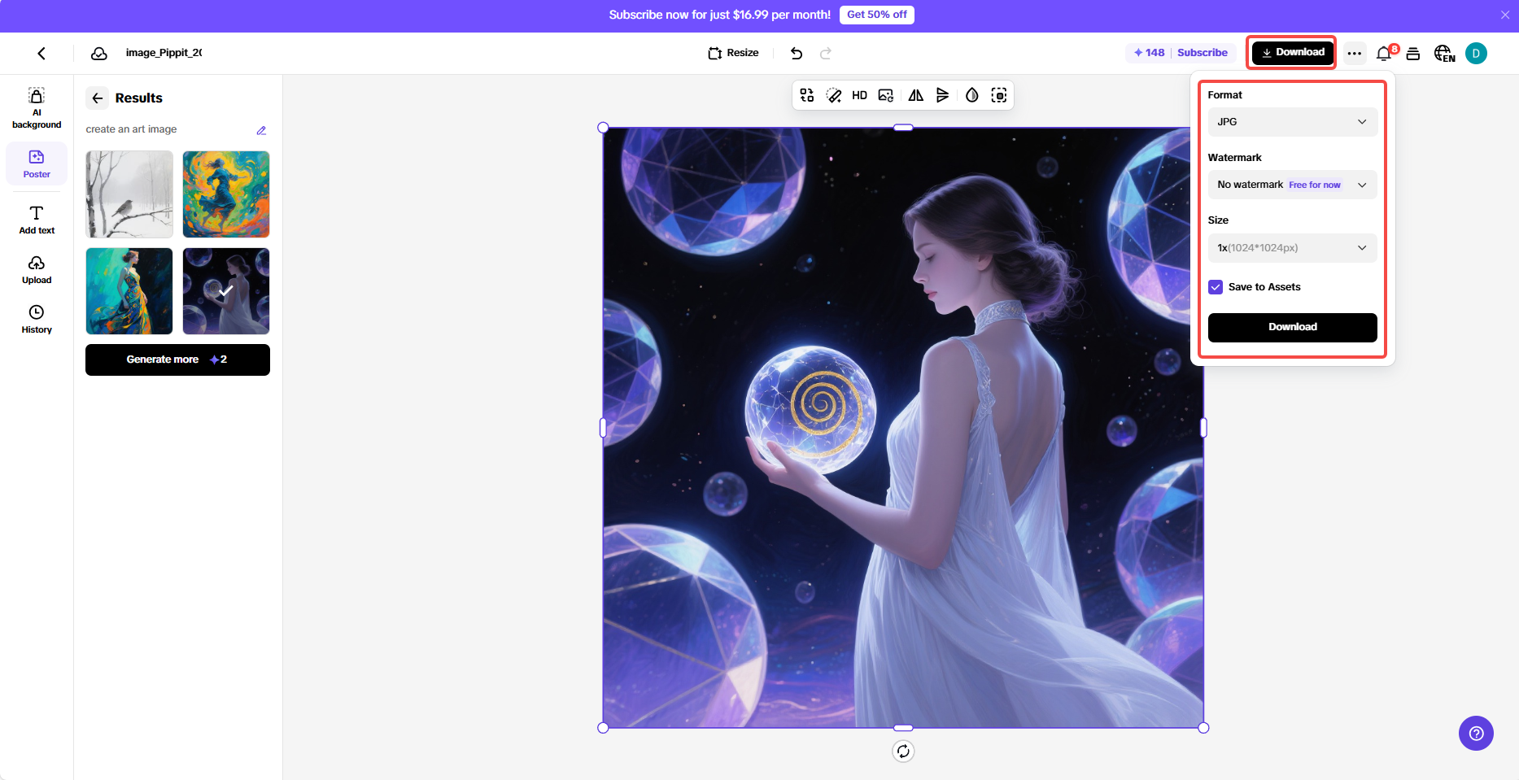Image resolution: width=1519 pixels, height=780 pixels.
Task: Click the image_Pippit file name field
Action: tap(164, 53)
